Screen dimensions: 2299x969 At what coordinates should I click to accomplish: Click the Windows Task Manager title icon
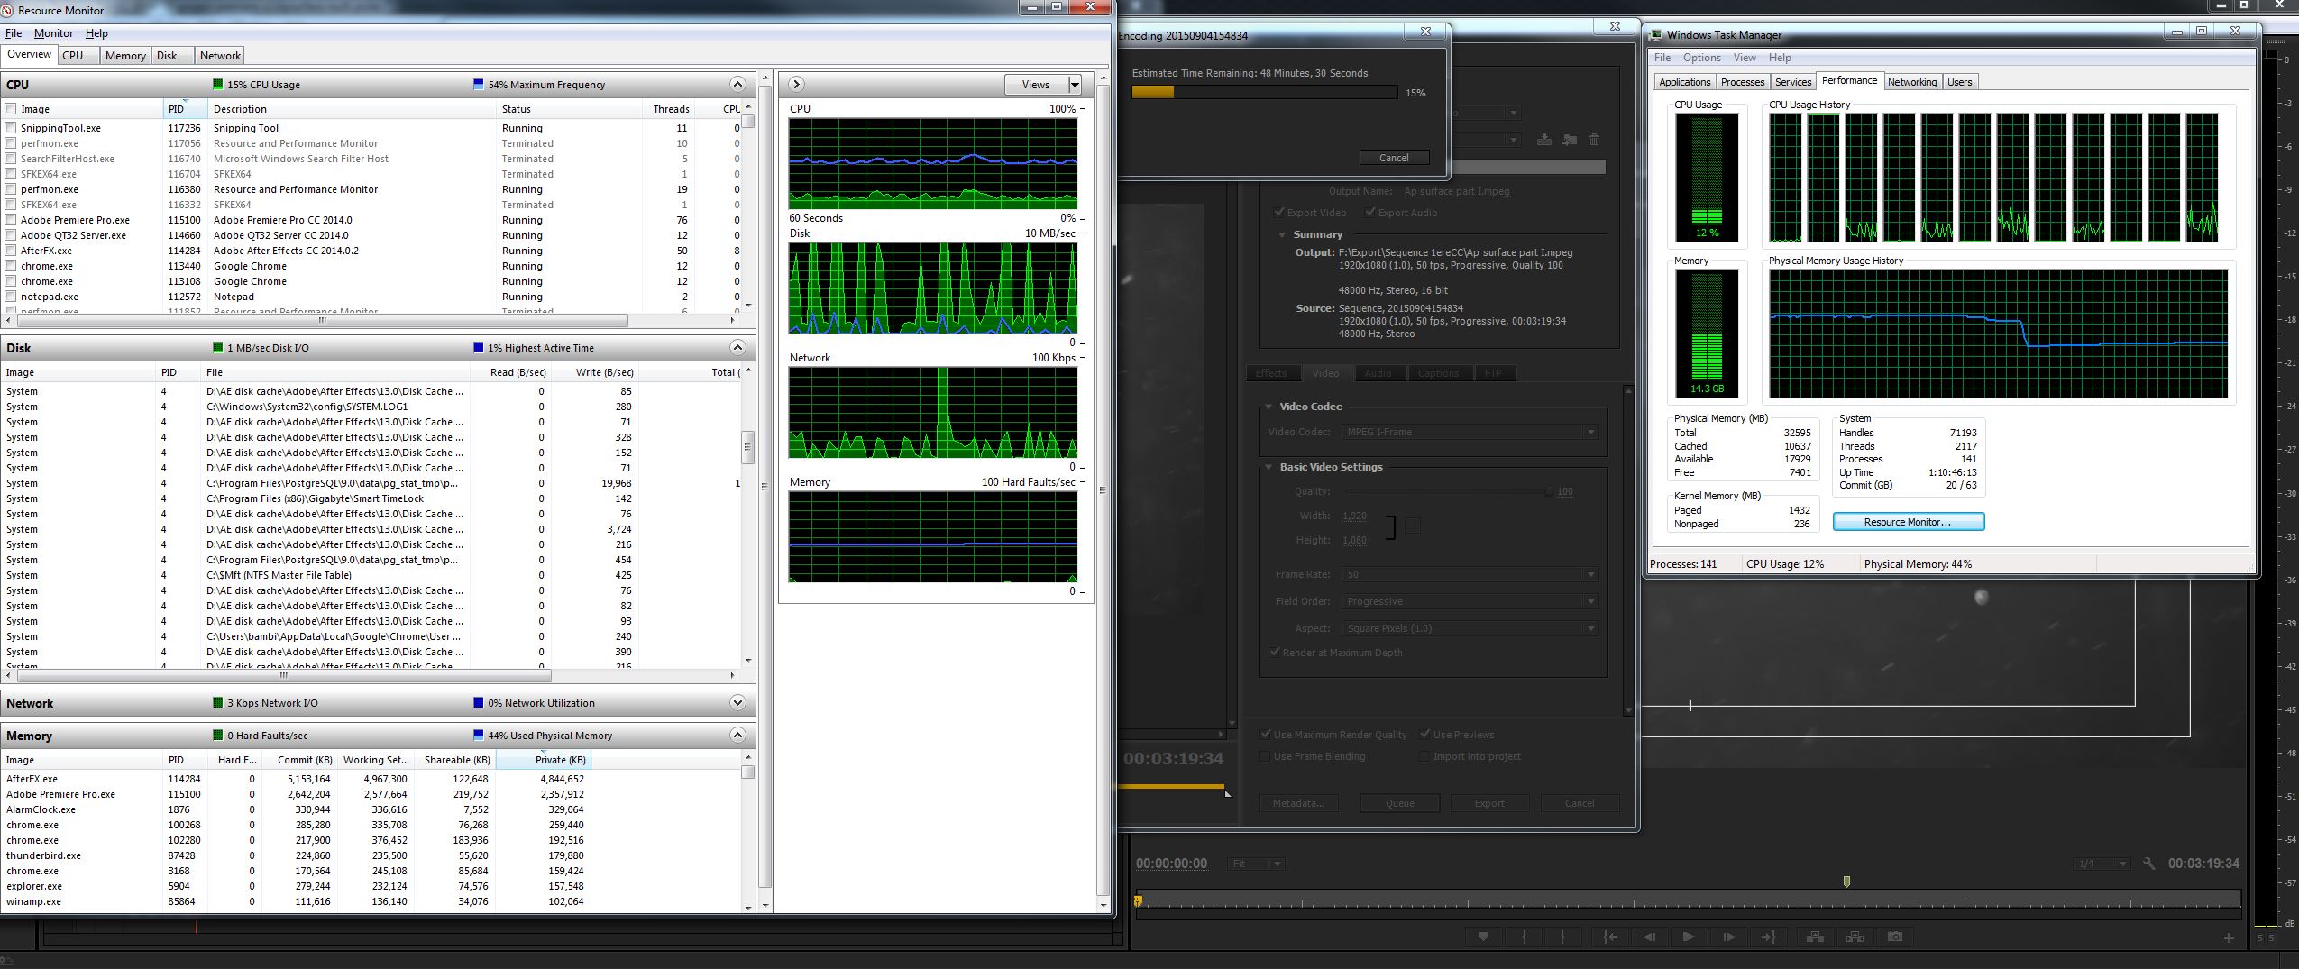(1655, 35)
